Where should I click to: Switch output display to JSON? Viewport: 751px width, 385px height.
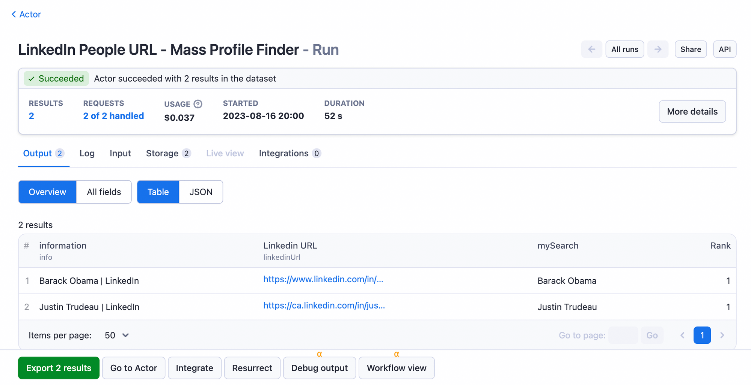[201, 192]
